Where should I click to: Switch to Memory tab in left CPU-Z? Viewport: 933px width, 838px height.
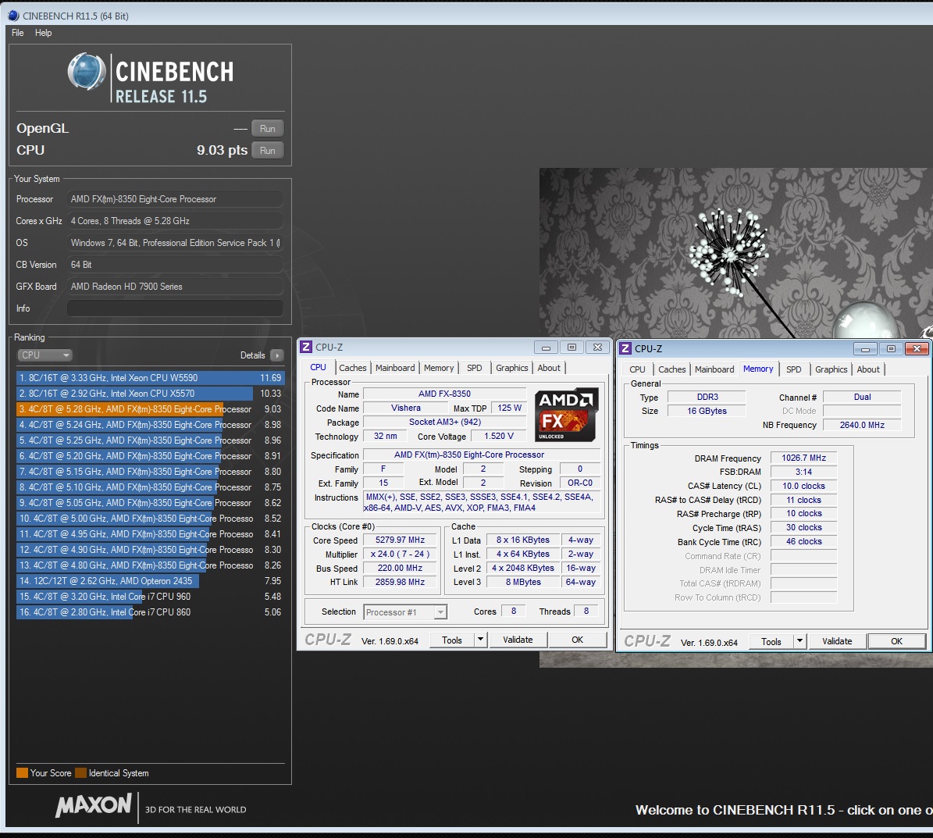click(439, 368)
